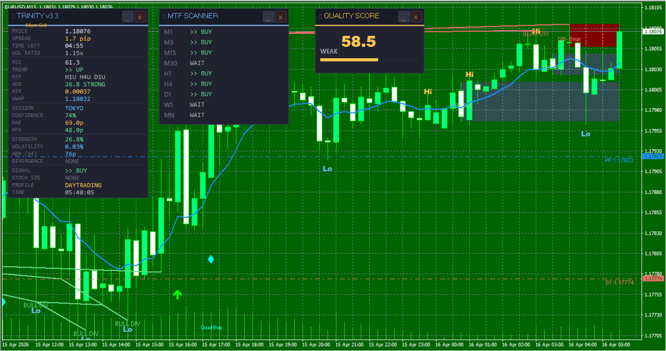
Task: Select the D1 >> BUY scanner row
Action: (224, 94)
